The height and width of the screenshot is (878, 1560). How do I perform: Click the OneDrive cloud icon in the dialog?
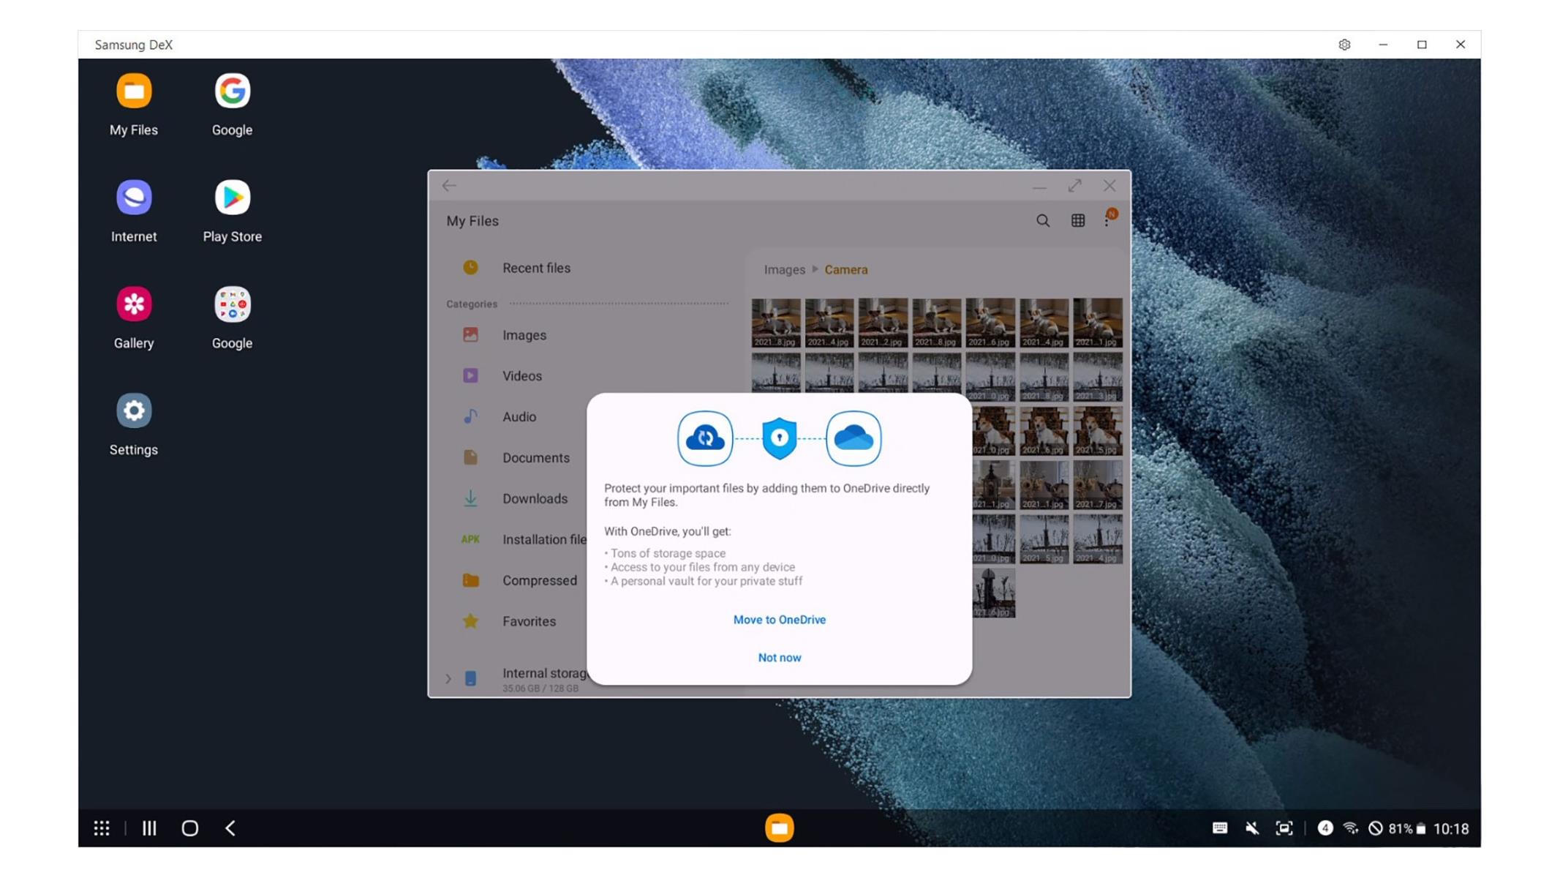click(854, 439)
